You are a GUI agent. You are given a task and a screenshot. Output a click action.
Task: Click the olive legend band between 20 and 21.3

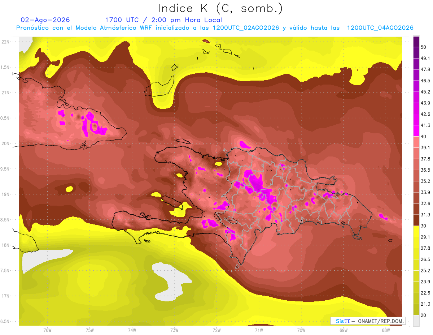(416, 310)
